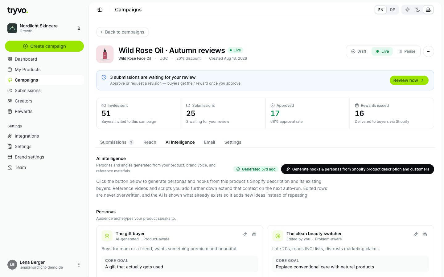Viewport: 444px width, 277px height.
Task: Pause the campaign
Action: click(x=407, y=51)
